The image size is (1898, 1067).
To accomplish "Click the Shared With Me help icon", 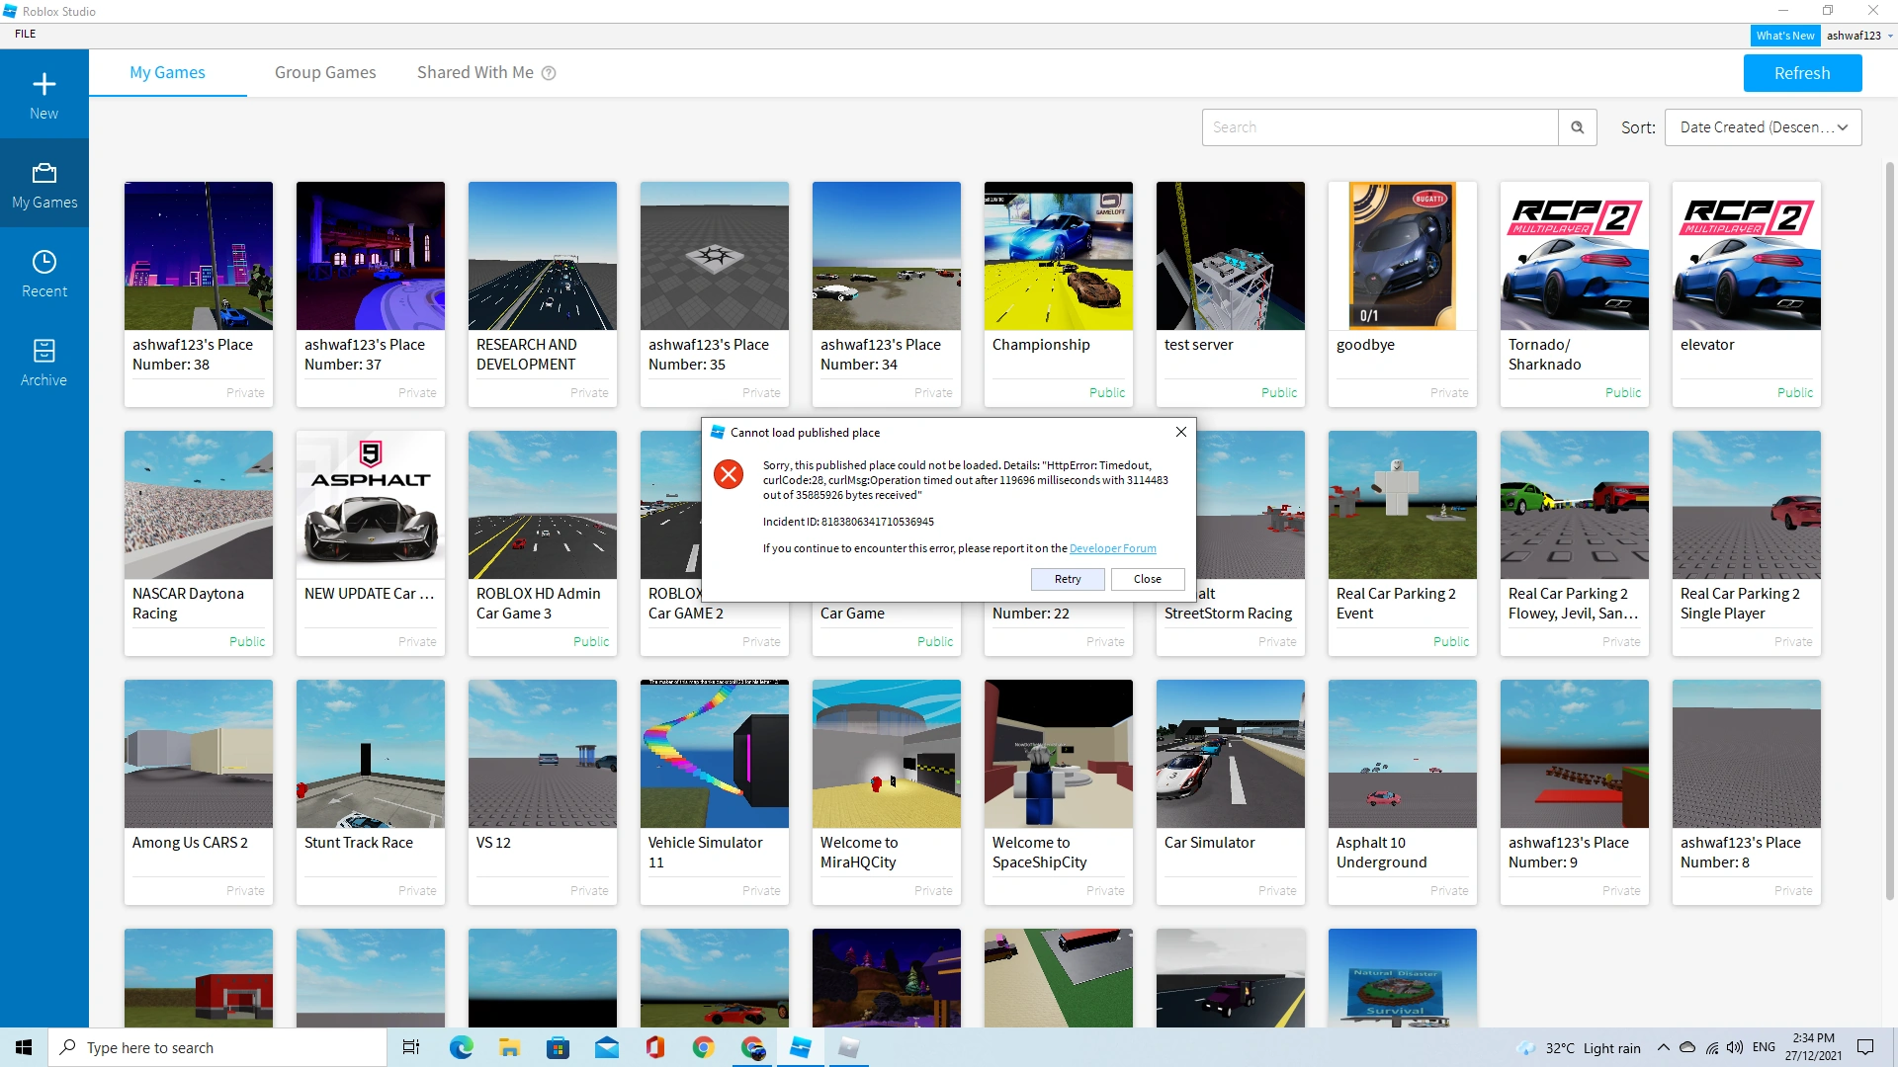I will coord(549,73).
